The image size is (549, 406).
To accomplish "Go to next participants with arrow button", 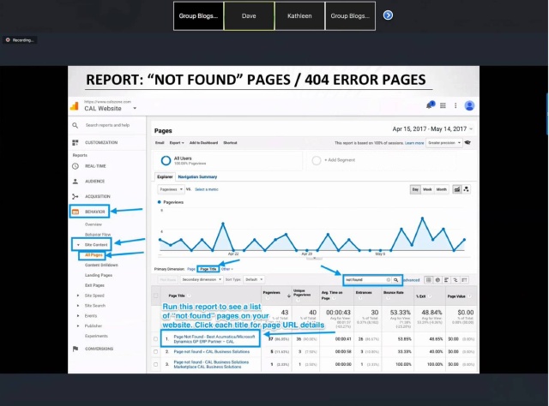I will (388, 15).
